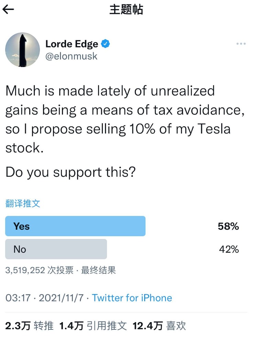Tap the 58% Yes percentage
The height and width of the screenshot is (338, 258).
228,226
